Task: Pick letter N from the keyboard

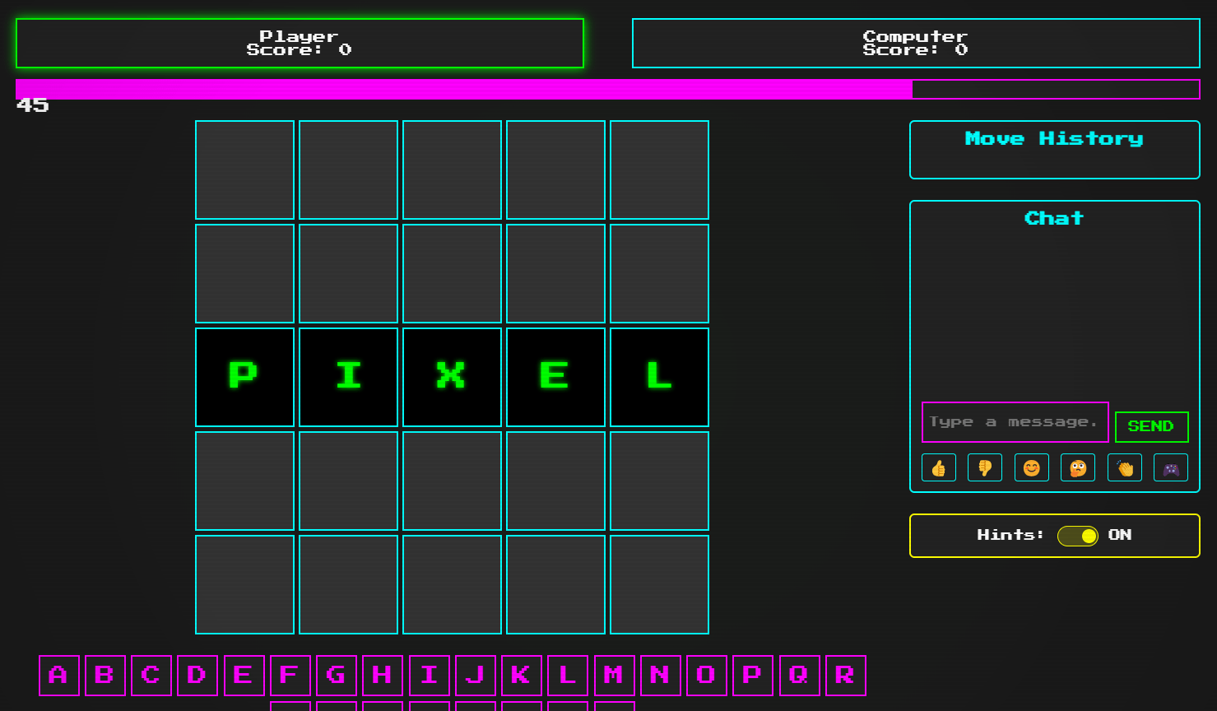Action: click(661, 676)
